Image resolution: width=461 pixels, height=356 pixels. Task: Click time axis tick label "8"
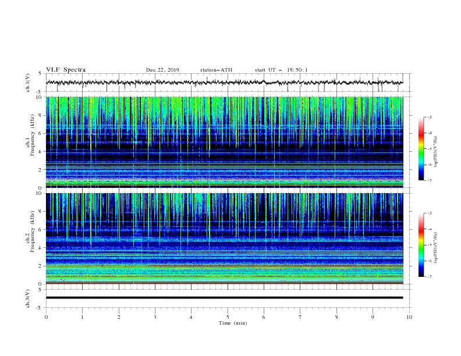[x=336, y=317]
